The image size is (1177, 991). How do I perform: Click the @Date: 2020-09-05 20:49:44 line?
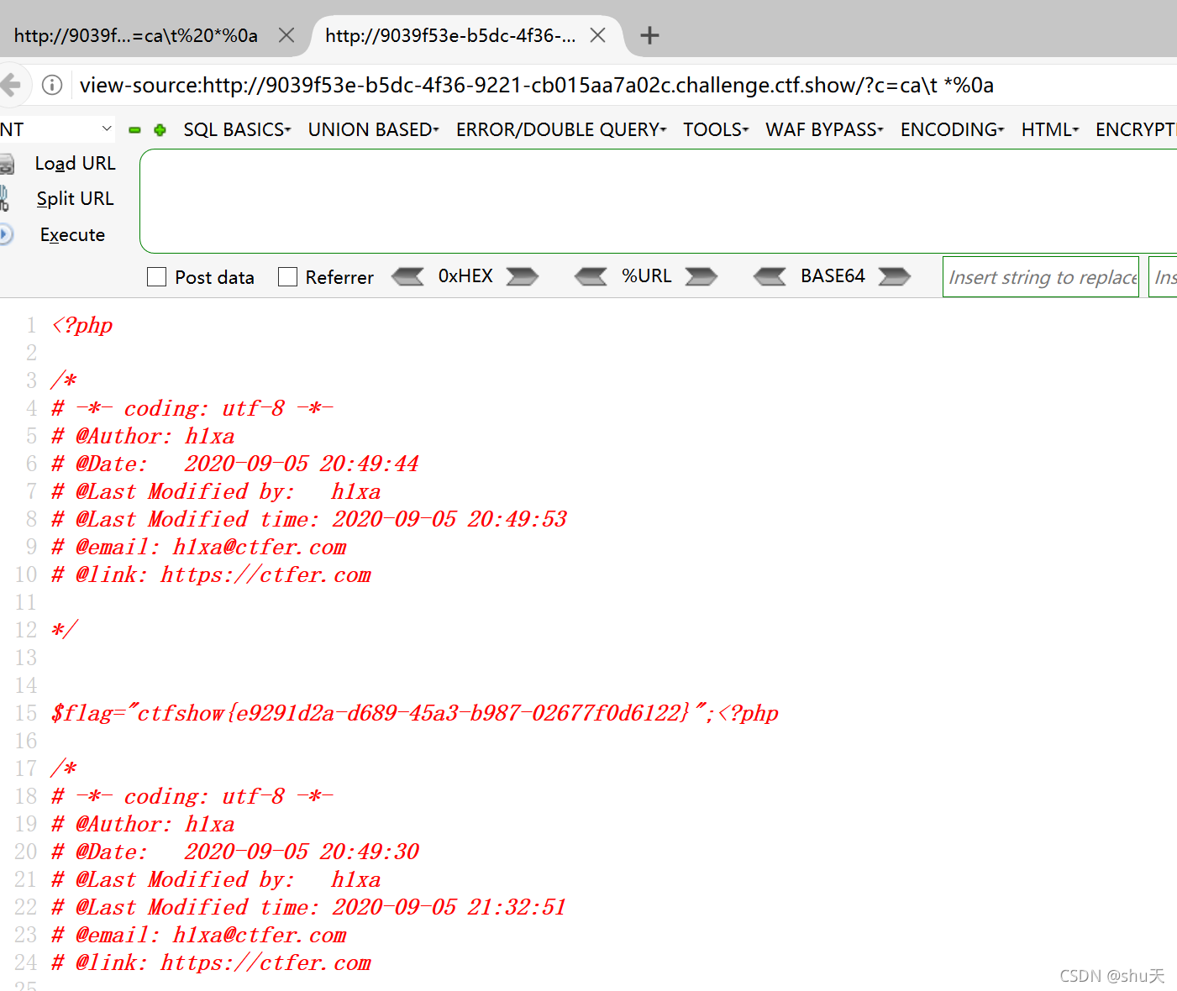pyautogui.click(x=234, y=464)
